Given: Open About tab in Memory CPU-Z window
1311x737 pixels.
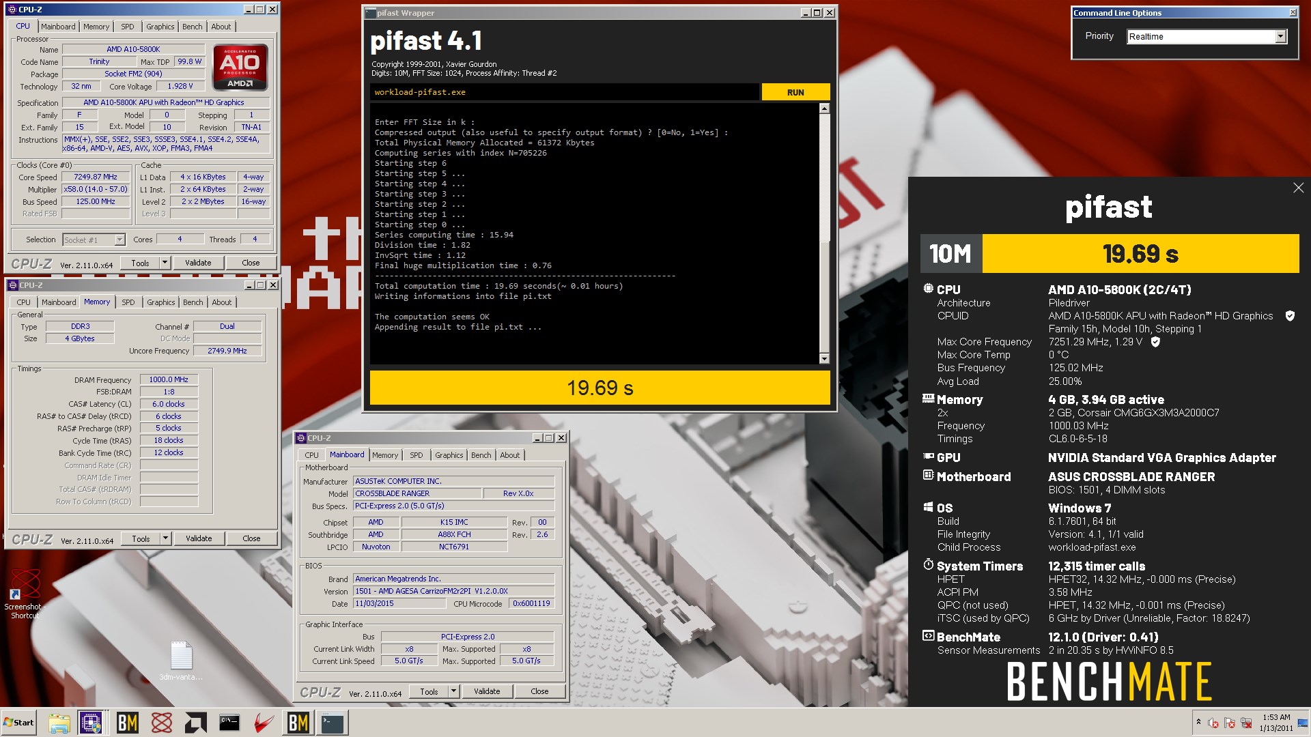Looking at the screenshot, I should 221,302.
